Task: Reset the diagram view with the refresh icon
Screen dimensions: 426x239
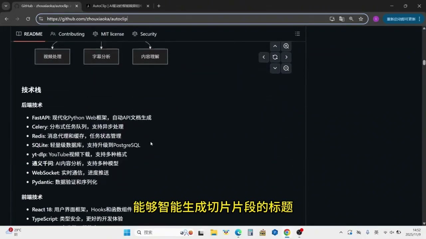Action: [x=275, y=57]
